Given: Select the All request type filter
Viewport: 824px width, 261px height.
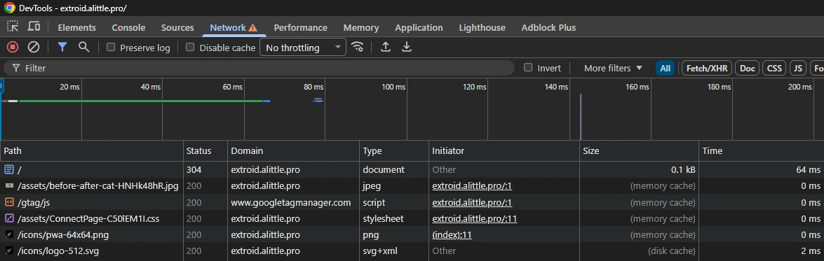Looking at the screenshot, I should point(666,68).
